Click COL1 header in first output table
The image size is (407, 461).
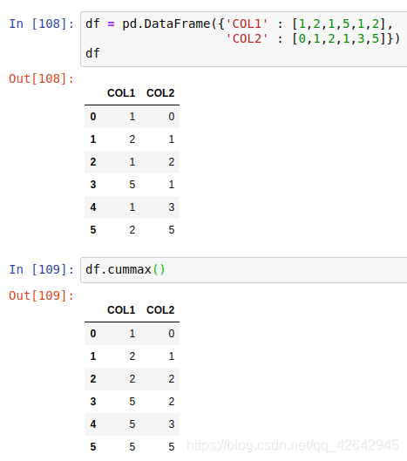pos(121,93)
